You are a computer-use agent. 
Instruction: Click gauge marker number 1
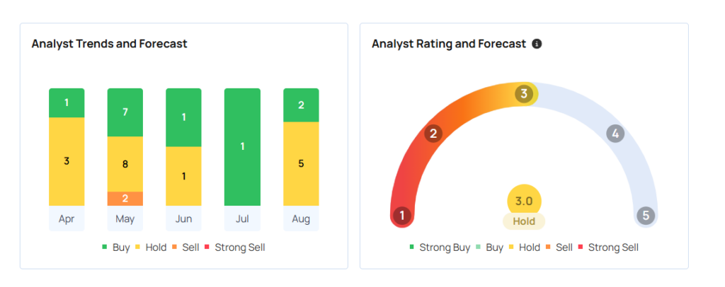tap(402, 216)
